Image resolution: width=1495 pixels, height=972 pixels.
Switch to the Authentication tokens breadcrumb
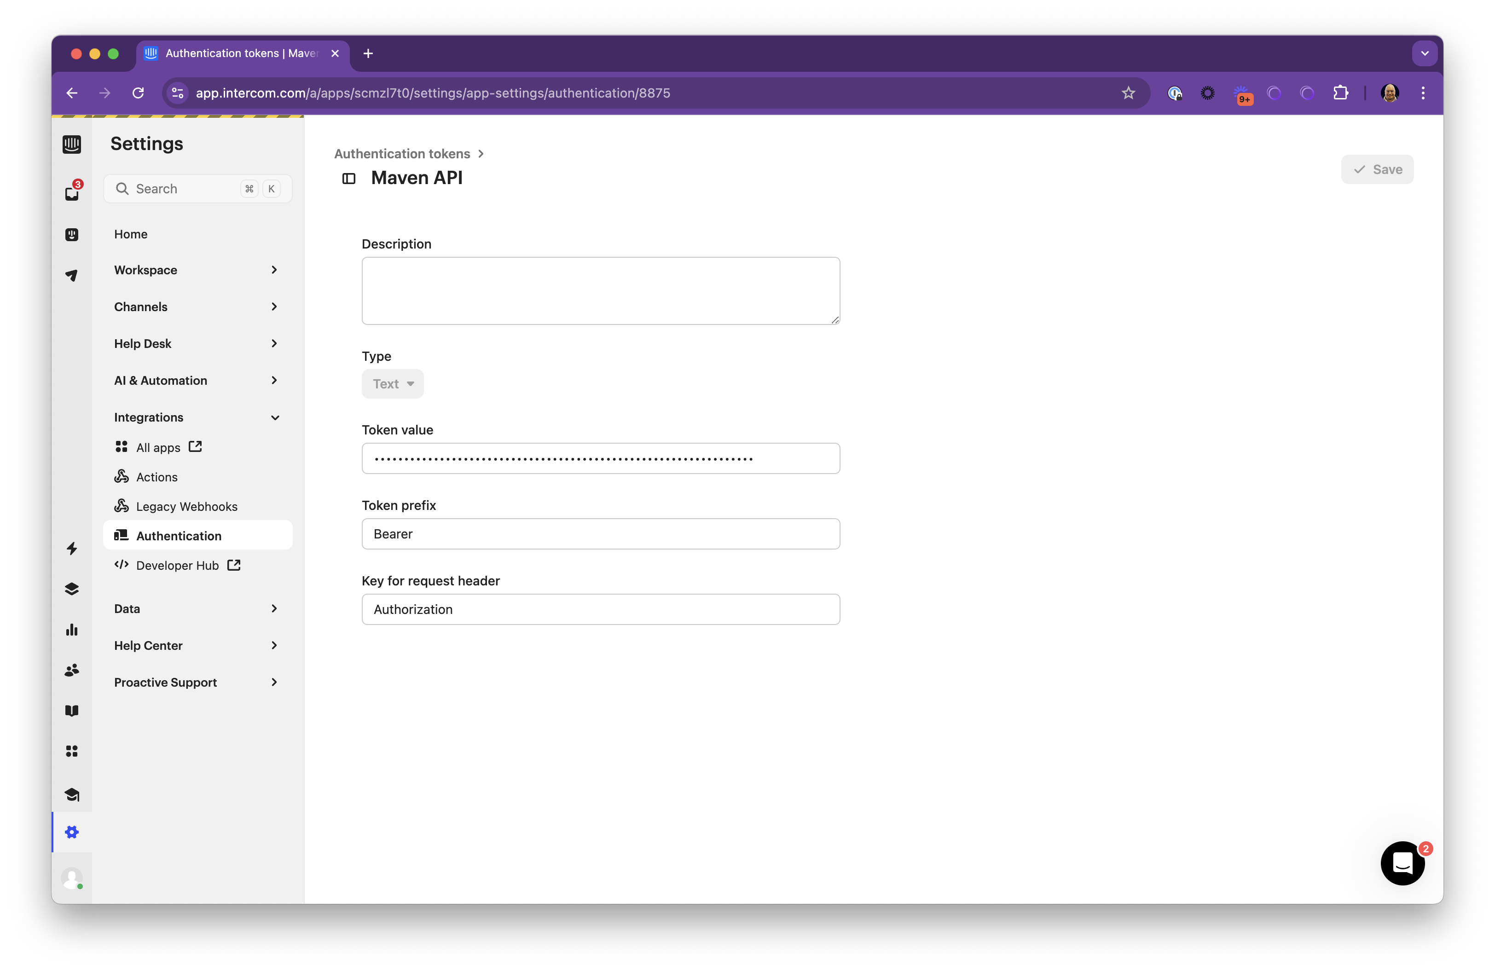point(402,153)
